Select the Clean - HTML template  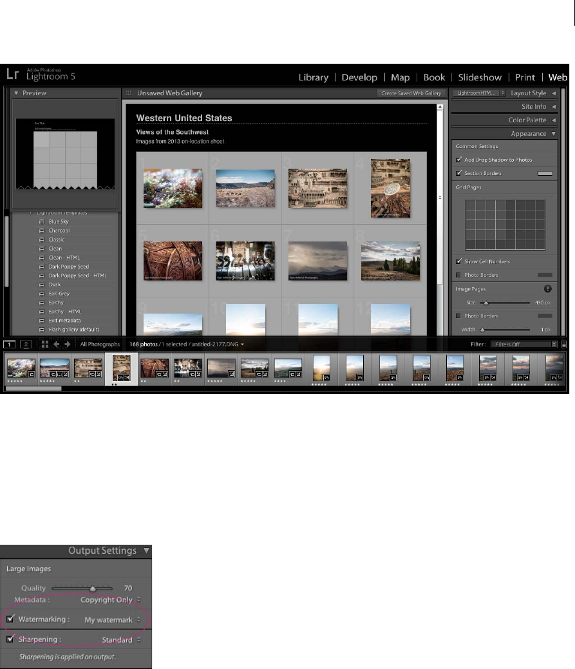tap(64, 258)
